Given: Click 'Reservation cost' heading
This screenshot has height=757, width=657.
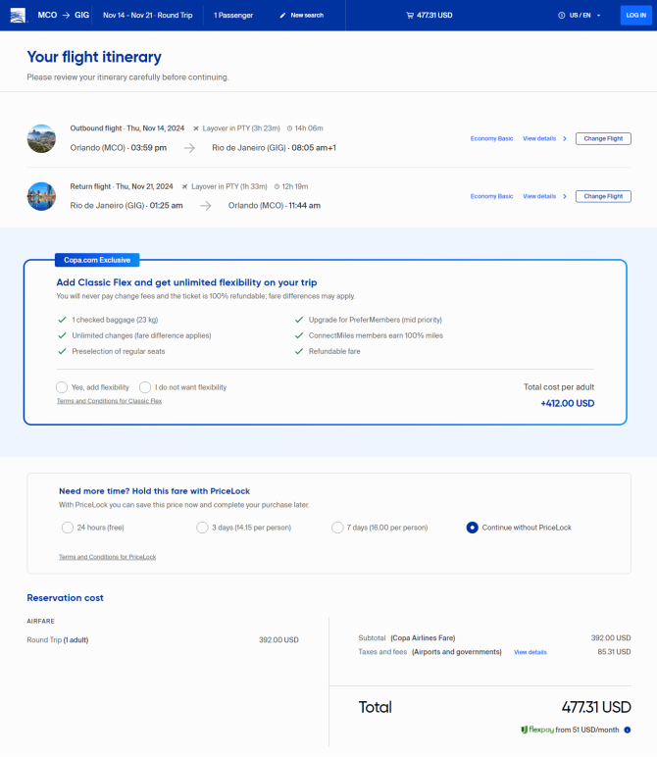Looking at the screenshot, I should pos(65,598).
